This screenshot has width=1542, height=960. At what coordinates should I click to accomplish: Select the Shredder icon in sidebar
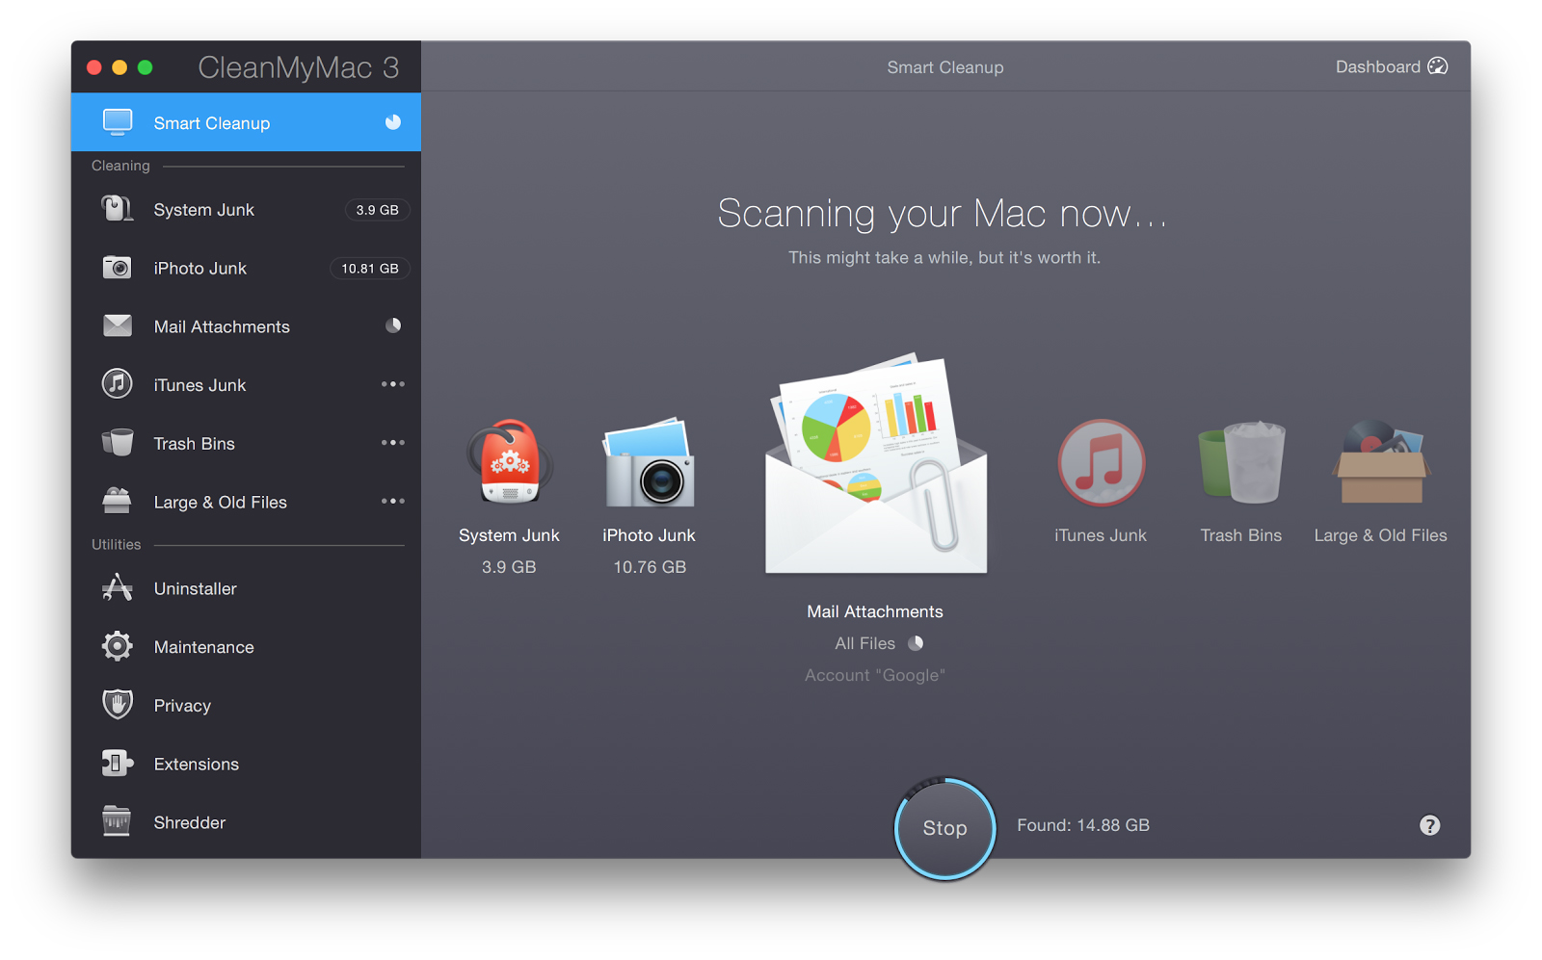point(118,821)
